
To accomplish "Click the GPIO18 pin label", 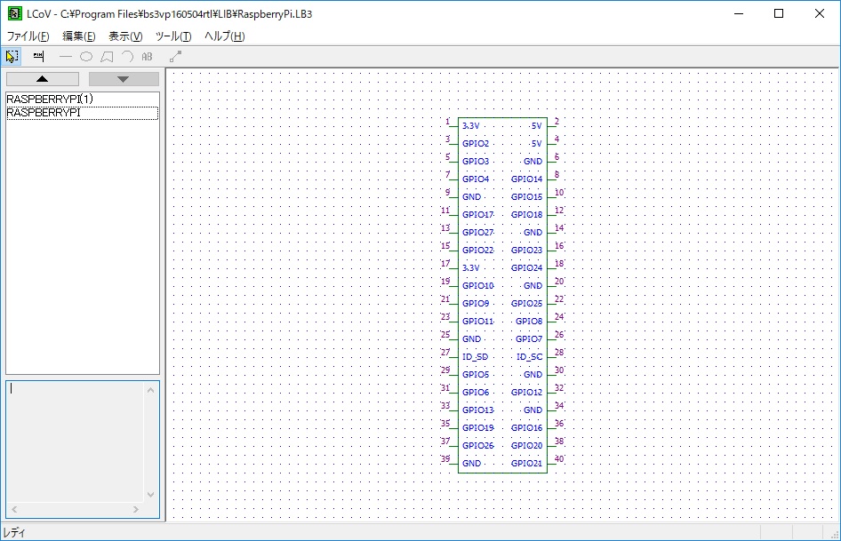I will (x=526, y=214).
